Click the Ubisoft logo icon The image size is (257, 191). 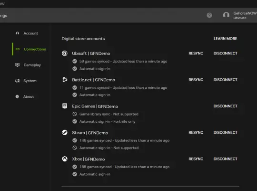click(65, 53)
